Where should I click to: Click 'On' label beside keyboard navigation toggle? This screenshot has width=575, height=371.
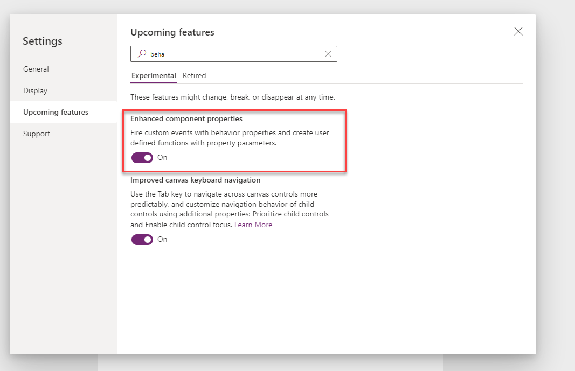[162, 240]
